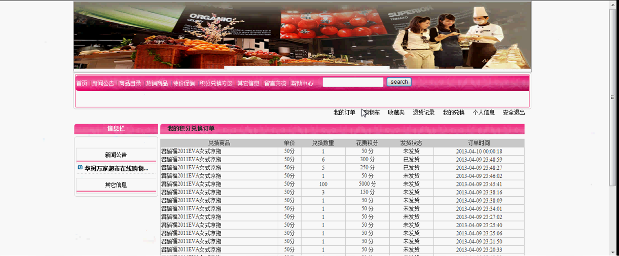Click the search text input field
The height and width of the screenshot is (256, 619).
353,82
